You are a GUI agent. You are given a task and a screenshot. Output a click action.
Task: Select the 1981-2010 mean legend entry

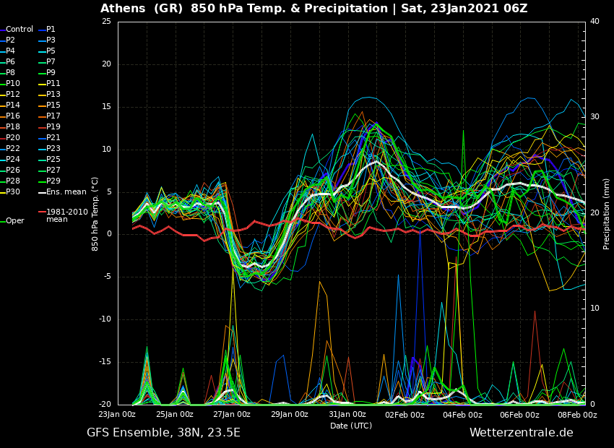coord(66,215)
